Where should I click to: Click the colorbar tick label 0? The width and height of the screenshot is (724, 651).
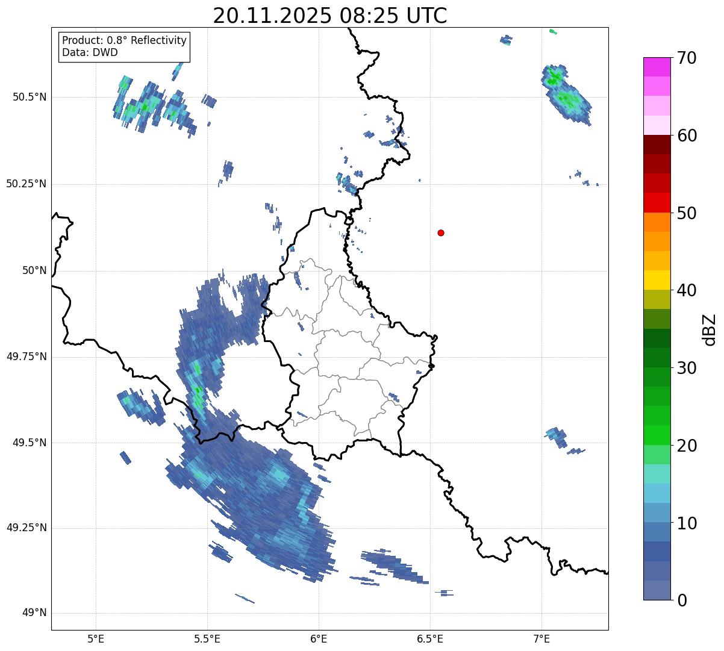tap(681, 600)
